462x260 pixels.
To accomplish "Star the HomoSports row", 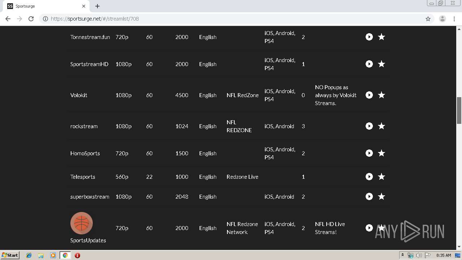I will click(382, 153).
